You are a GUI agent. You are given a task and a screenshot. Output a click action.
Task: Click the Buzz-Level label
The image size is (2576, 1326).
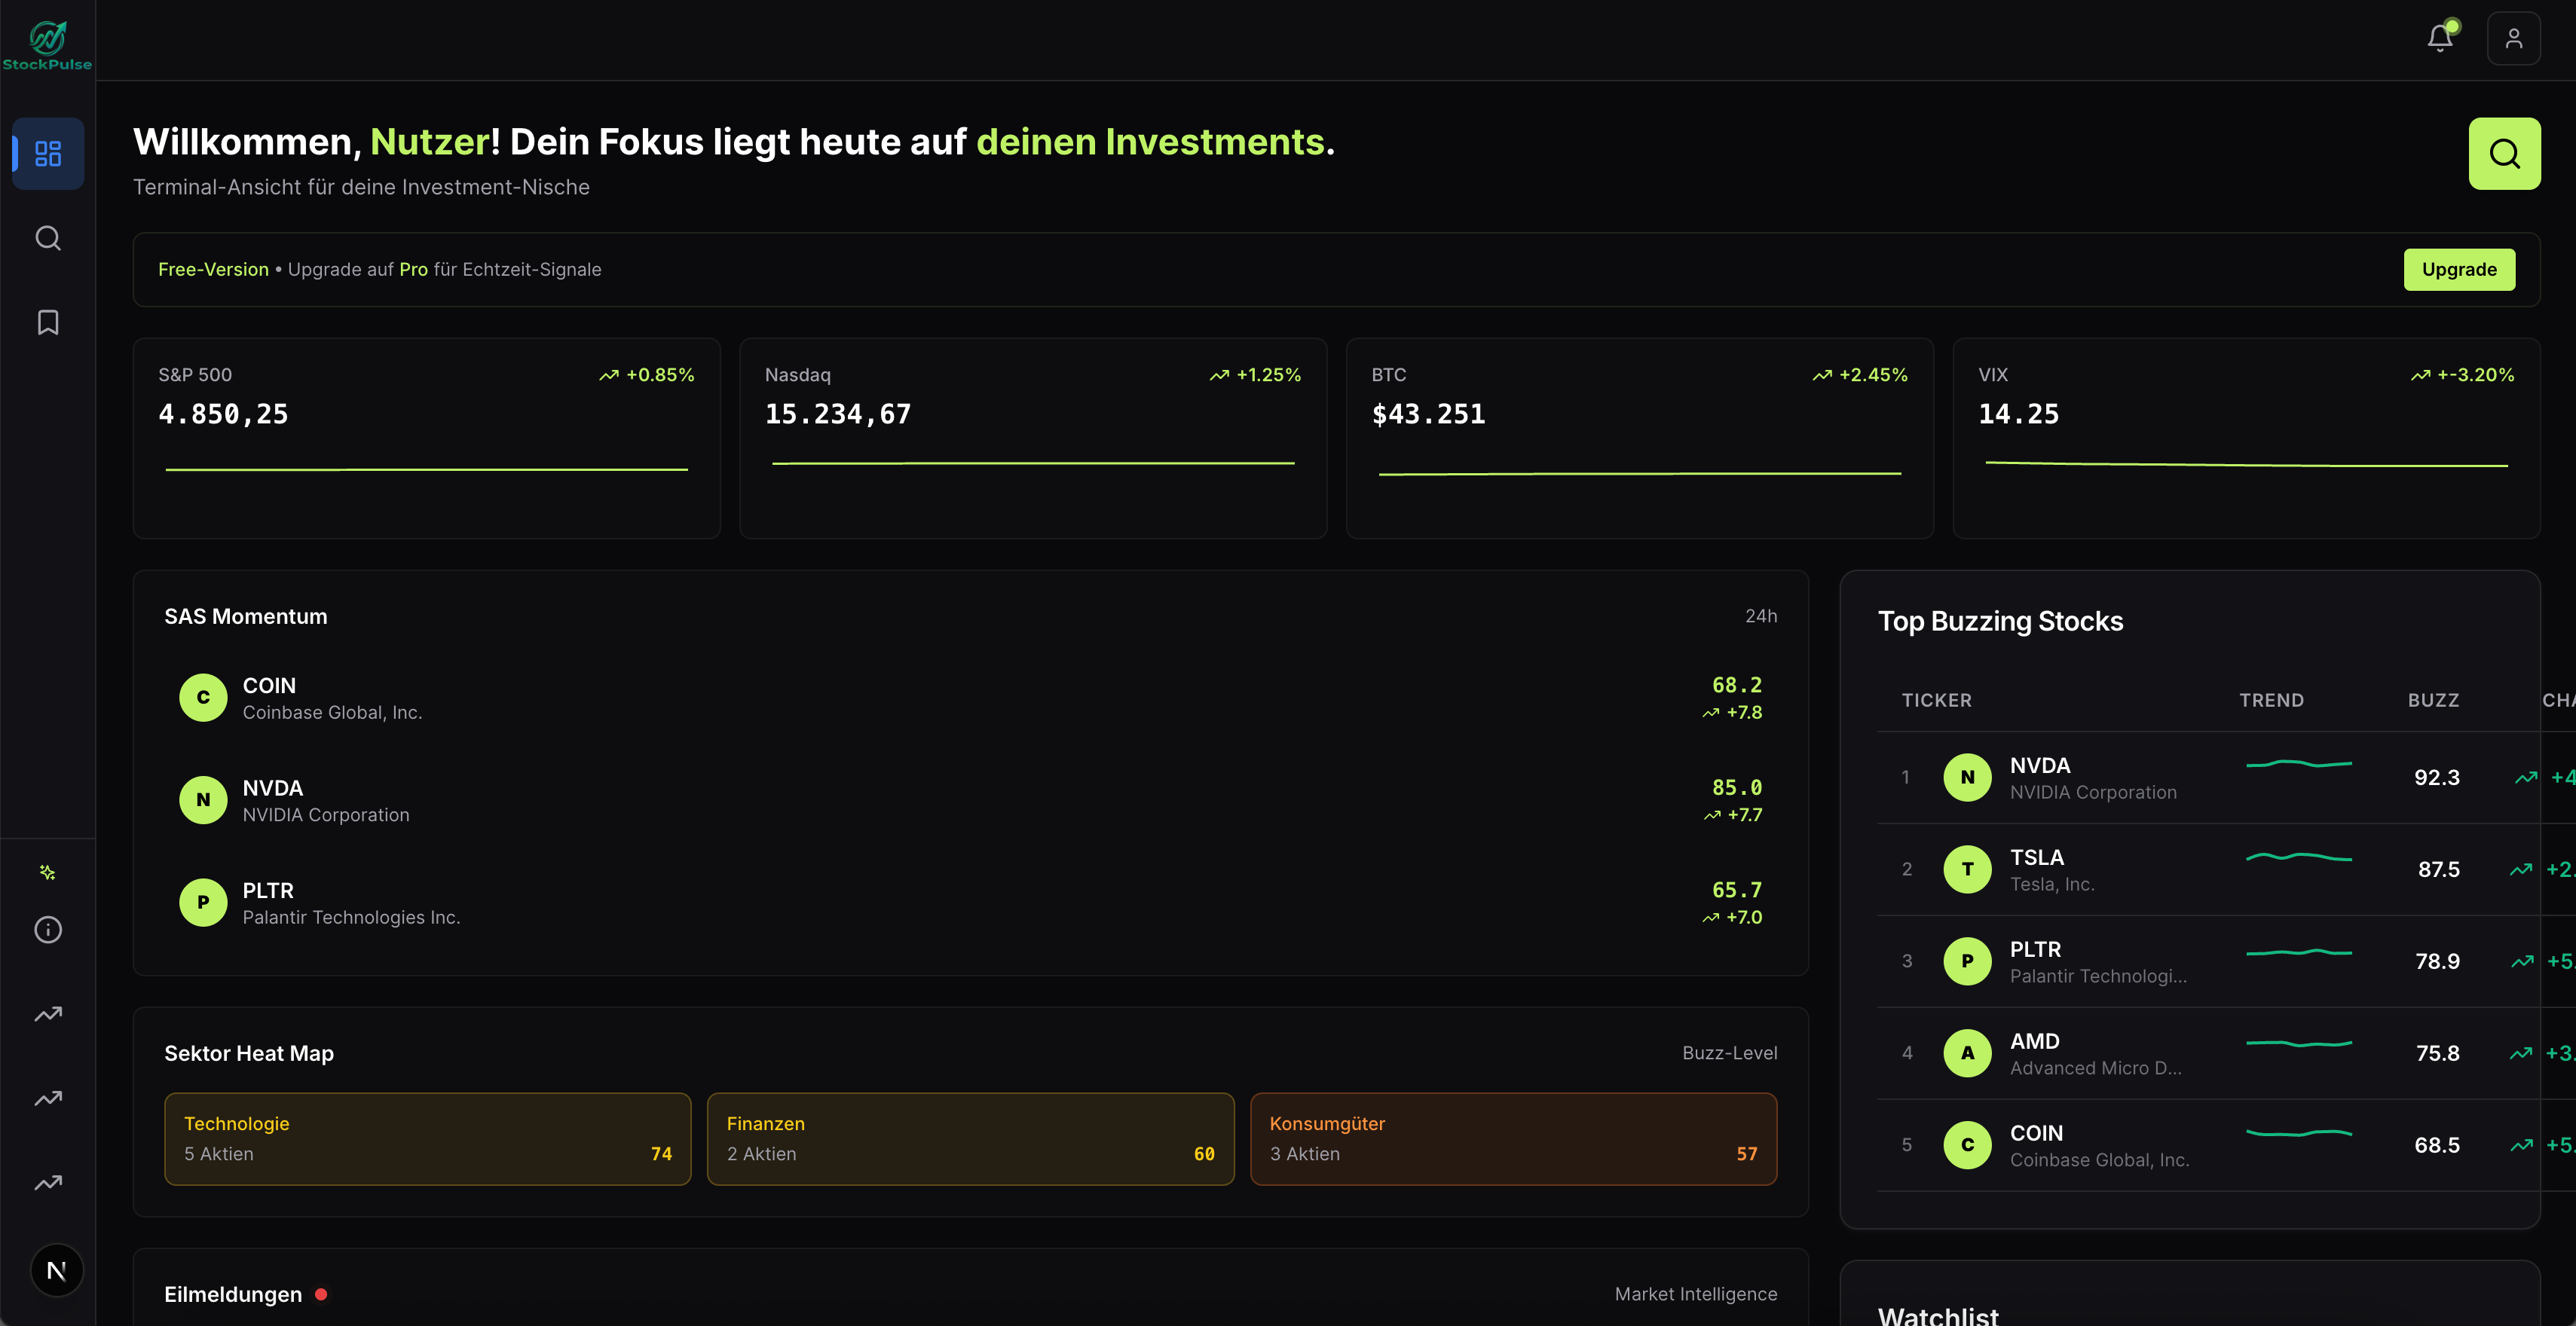point(1729,1053)
